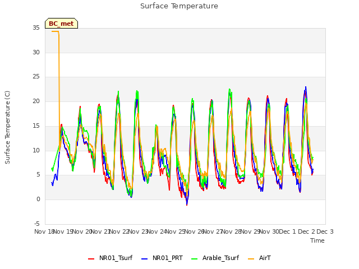Click the Nov 18 x-axis tick label
The height and width of the screenshot is (269, 359).
44,231
